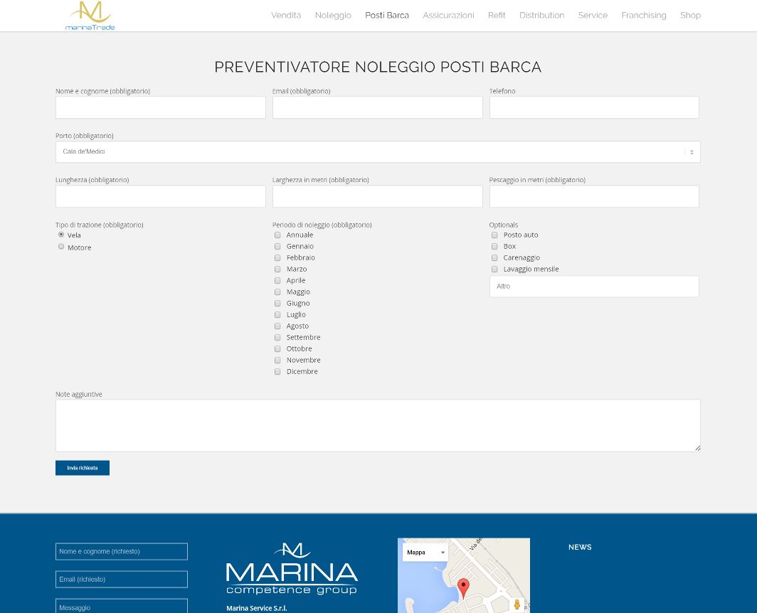This screenshot has width=757, height=613.
Task: Open the Vendita menu item
Action: (286, 16)
